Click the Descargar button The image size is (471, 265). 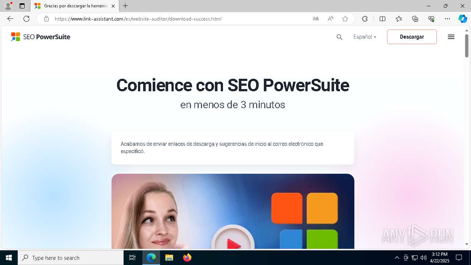click(x=412, y=37)
